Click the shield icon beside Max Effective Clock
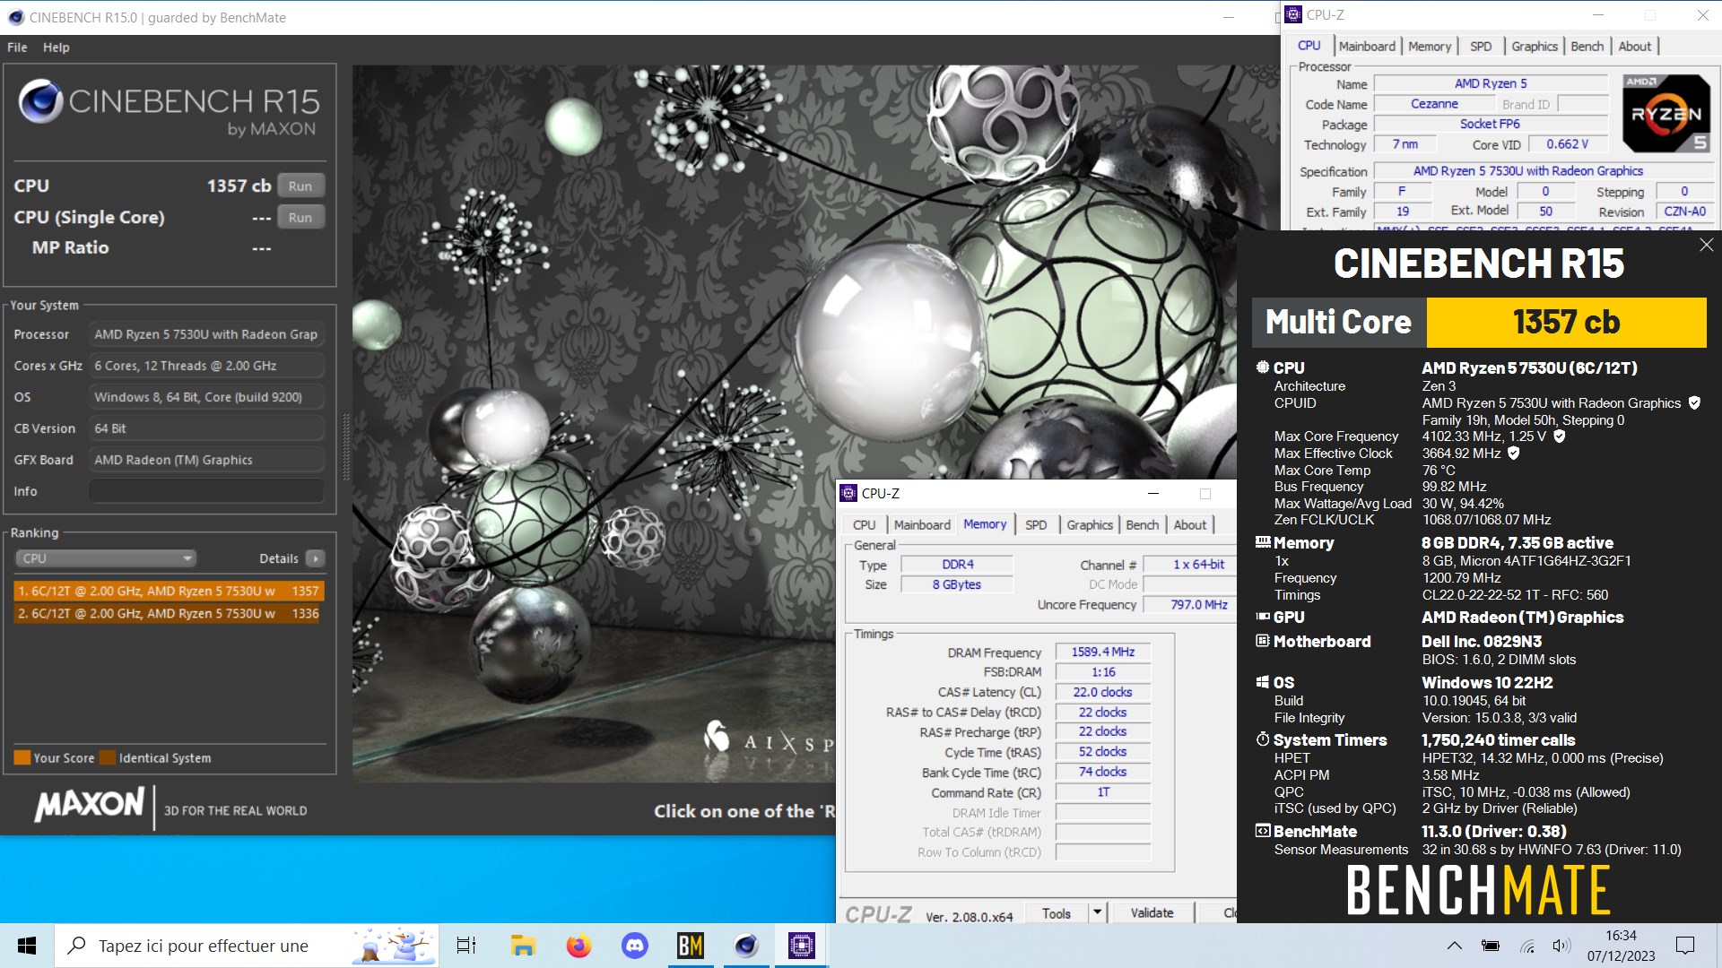Image resolution: width=1722 pixels, height=968 pixels. [x=1514, y=454]
